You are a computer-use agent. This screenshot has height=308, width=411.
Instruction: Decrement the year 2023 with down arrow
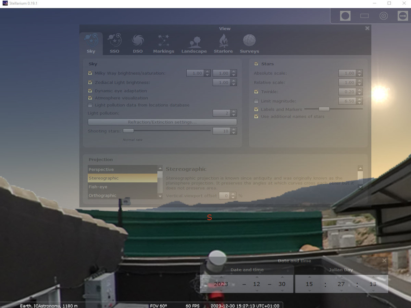click(x=221, y=291)
